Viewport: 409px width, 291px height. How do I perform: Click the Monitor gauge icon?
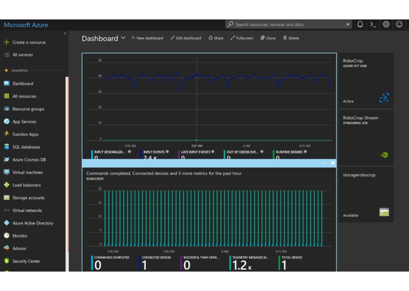point(6,236)
